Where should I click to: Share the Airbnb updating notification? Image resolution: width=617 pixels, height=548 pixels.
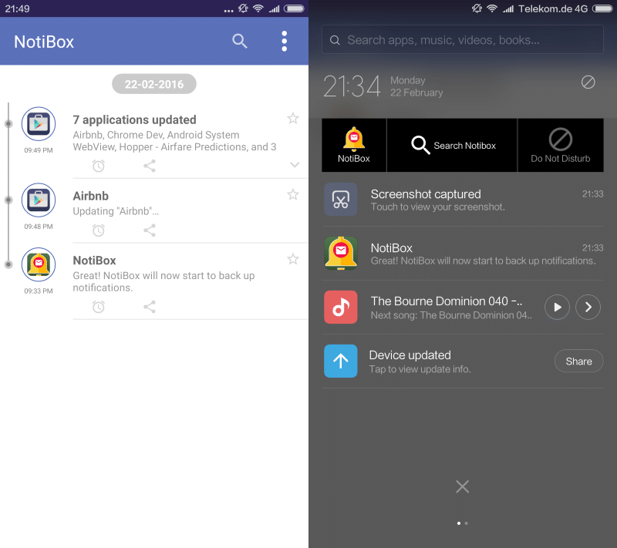(150, 230)
